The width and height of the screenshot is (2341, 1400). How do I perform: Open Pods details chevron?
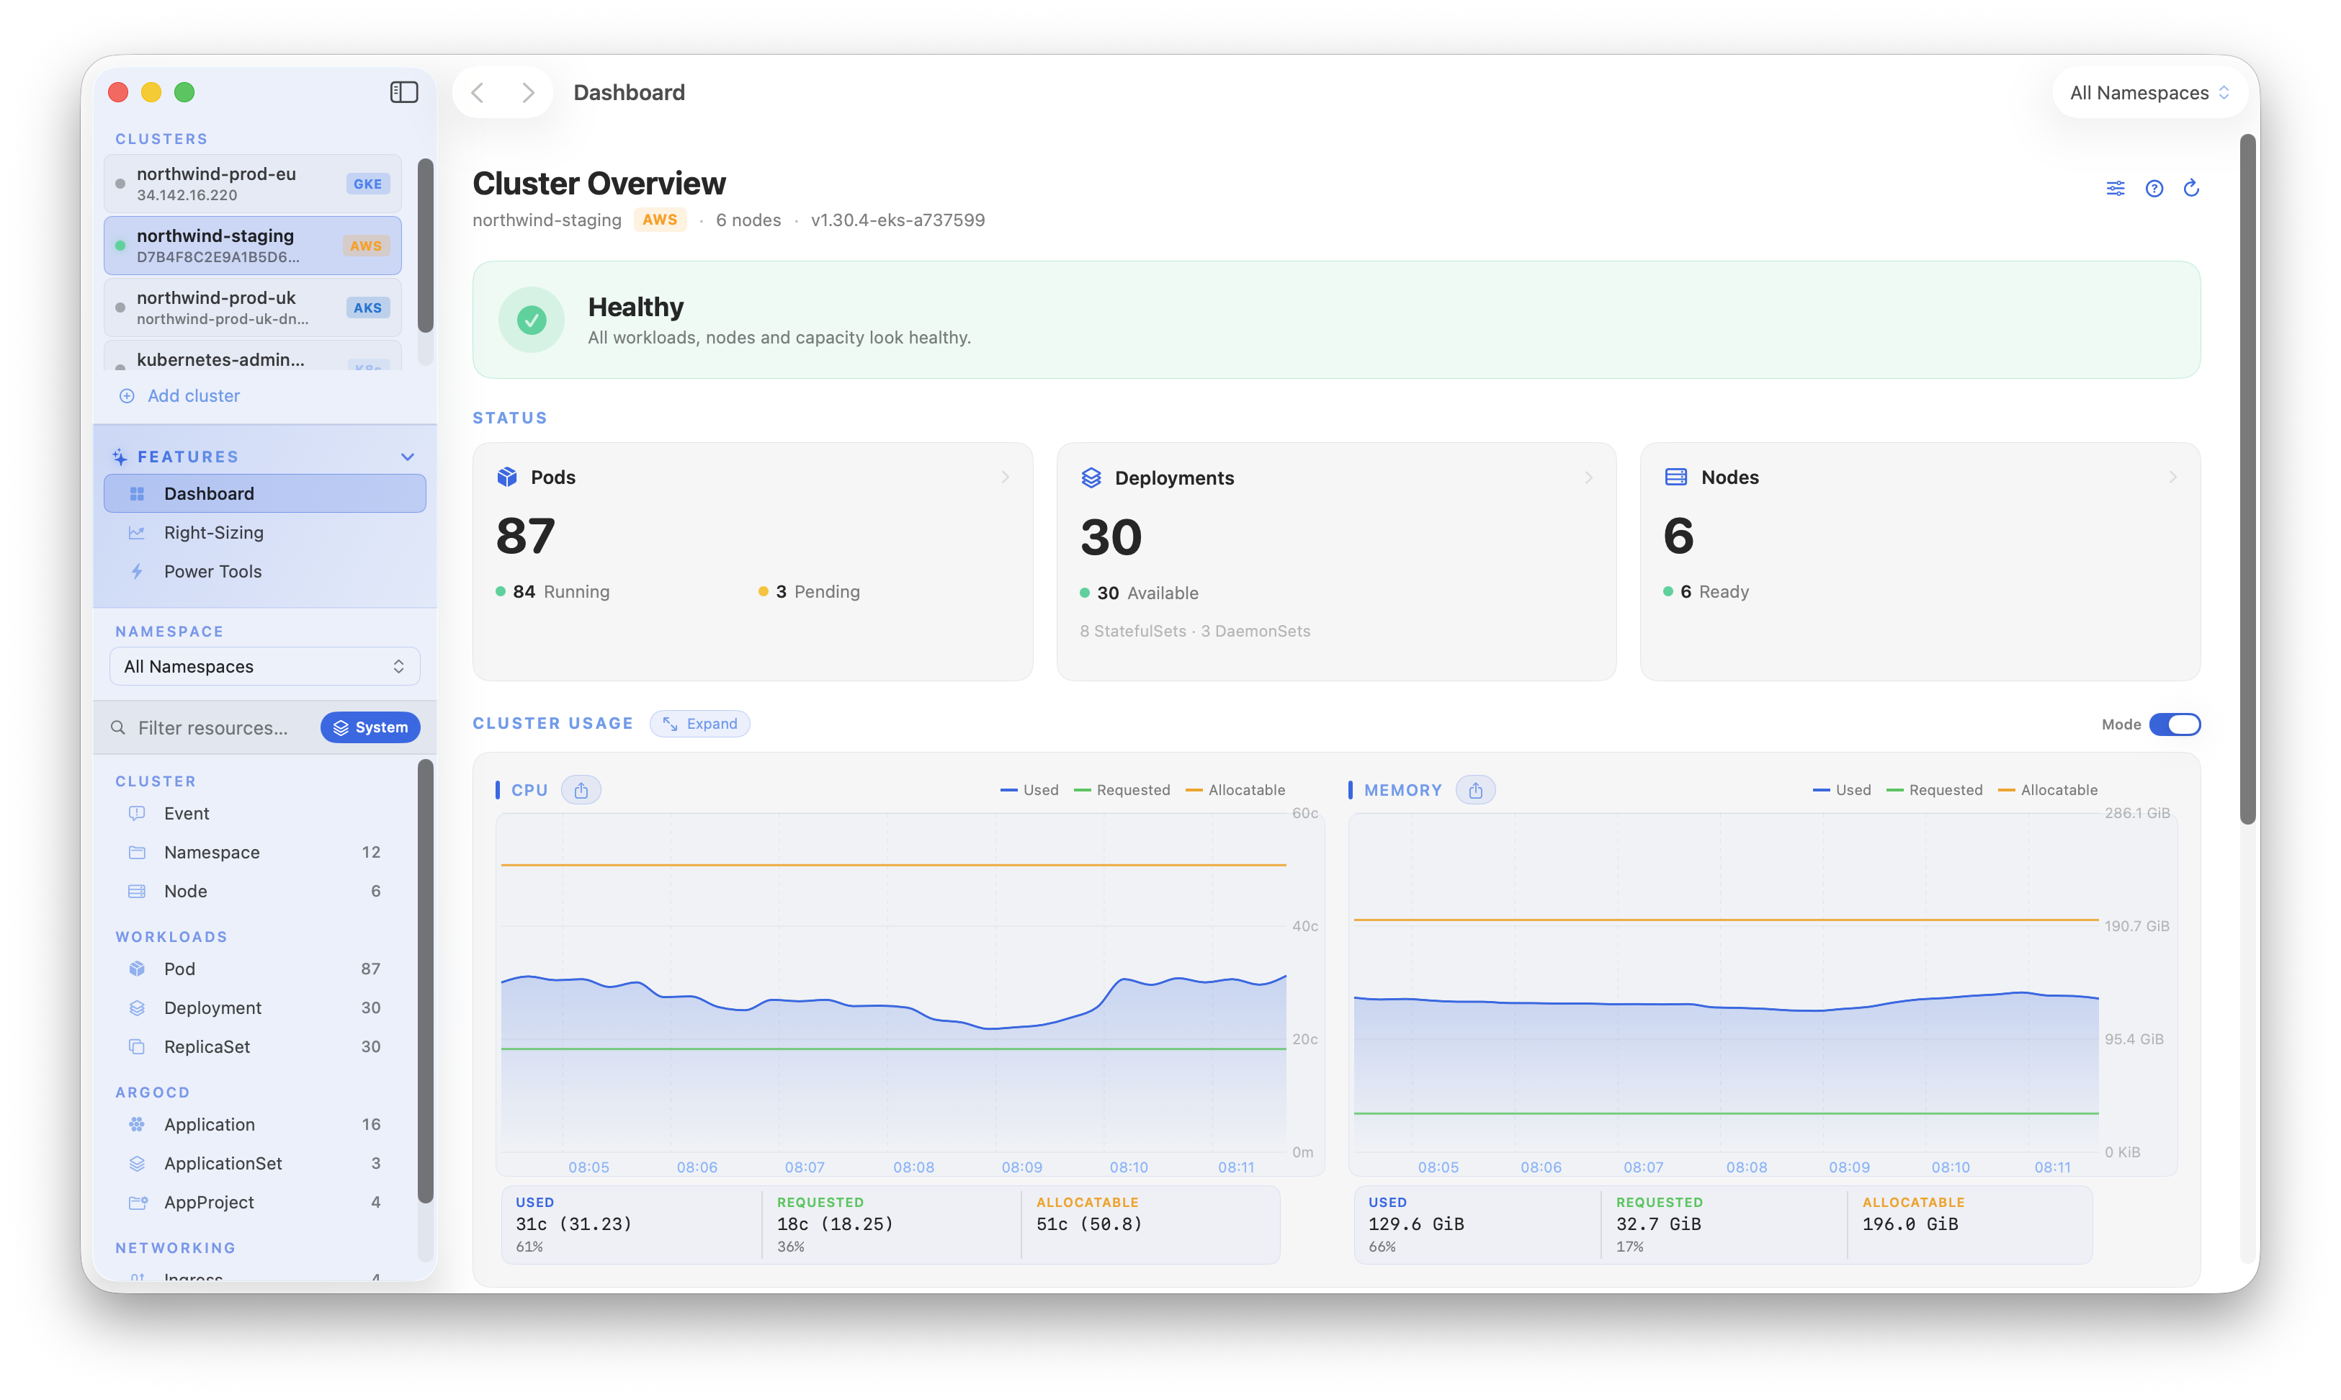(x=1006, y=477)
